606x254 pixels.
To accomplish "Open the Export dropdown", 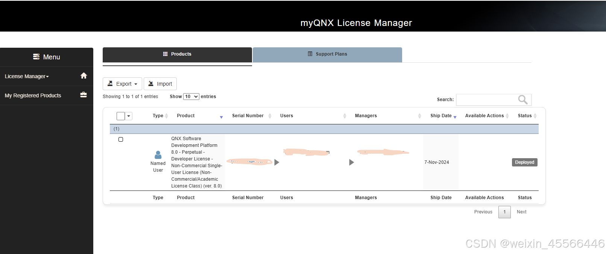I will [x=122, y=84].
